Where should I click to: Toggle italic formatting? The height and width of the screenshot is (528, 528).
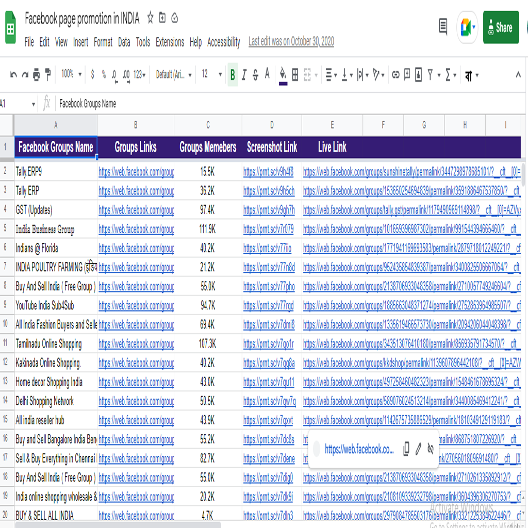click(x=244, y=74)
